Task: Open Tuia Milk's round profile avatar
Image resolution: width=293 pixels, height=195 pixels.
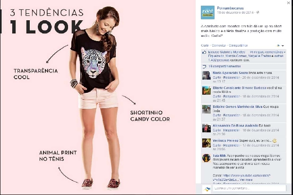Action: pos(207,158)
